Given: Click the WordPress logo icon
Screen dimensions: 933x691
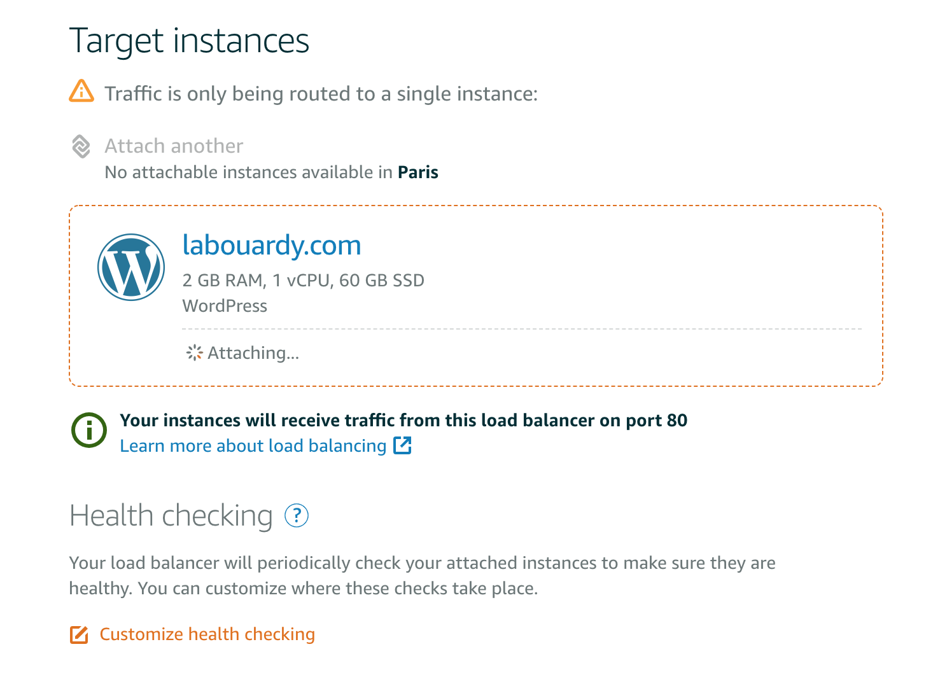Looking at the screenshot, I should pos(131,267).
